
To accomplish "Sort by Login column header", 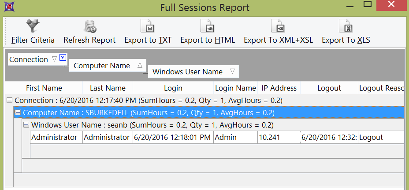I will pyautogui.click(x=173, y=88).
